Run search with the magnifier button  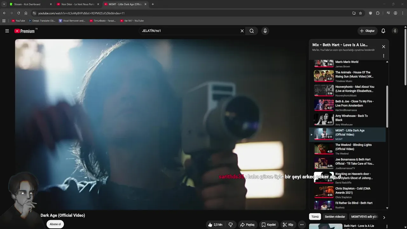[x=252, y=31]
